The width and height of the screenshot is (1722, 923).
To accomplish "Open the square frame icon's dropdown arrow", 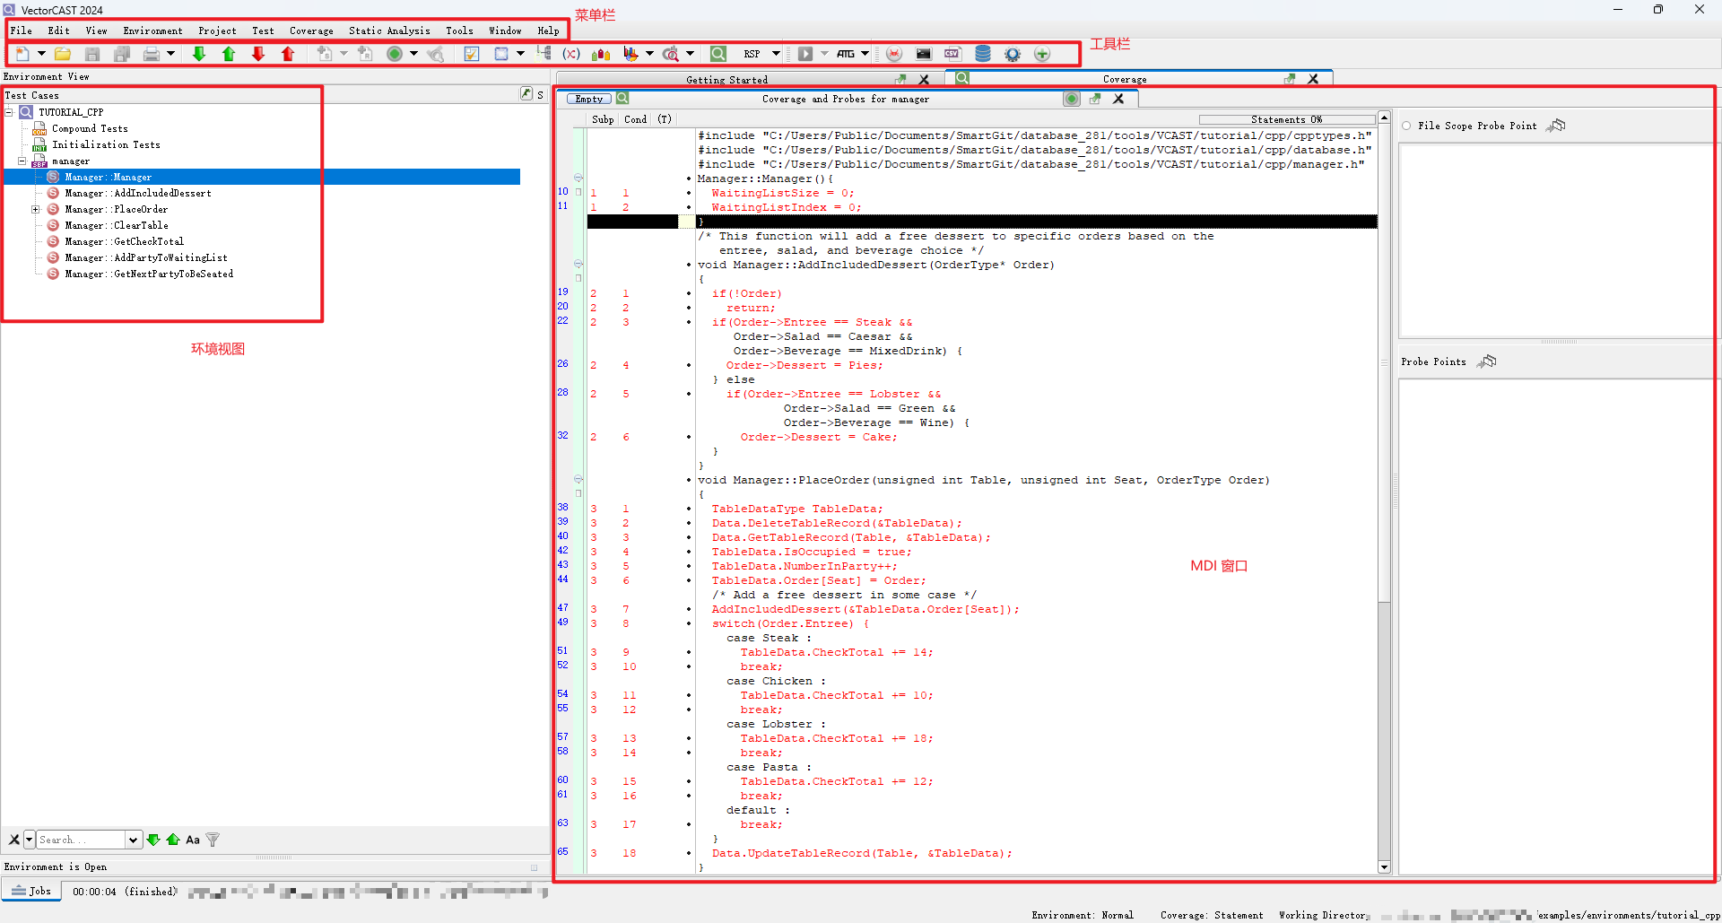I will tap(520, 54).
